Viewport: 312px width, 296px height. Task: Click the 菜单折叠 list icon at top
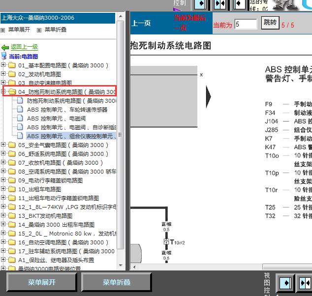pos(39,30)
